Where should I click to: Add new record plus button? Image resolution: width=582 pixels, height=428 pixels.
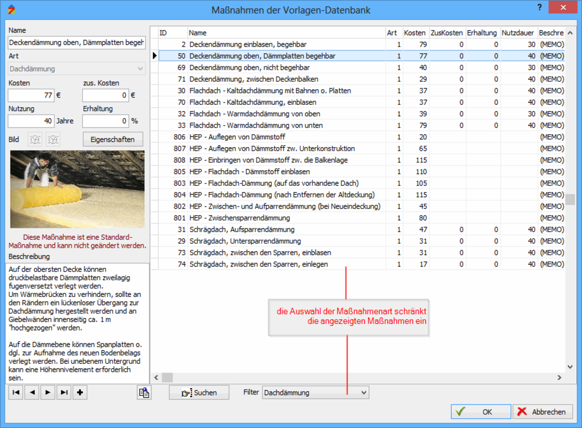pyautogui.click(x=80, y=392)
